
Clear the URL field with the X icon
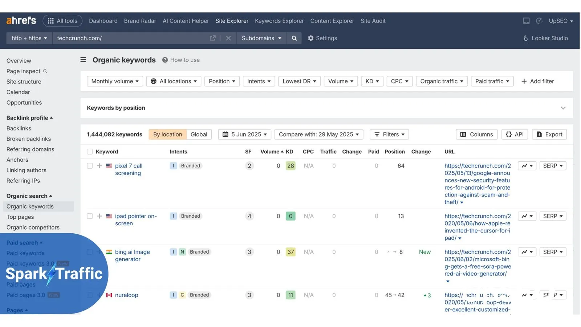tap(228, 38)
